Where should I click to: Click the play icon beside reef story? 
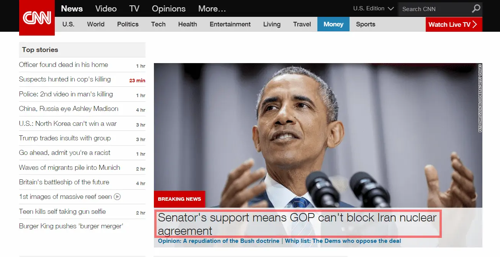pyautogui.click(x=118, y=197)
